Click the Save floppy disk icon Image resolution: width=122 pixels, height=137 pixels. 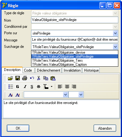(18, 78)
